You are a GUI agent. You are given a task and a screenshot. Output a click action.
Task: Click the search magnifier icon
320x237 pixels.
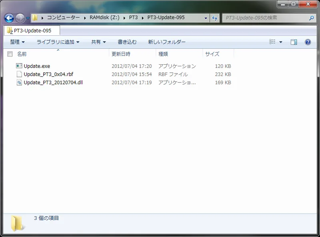point(312,18)
